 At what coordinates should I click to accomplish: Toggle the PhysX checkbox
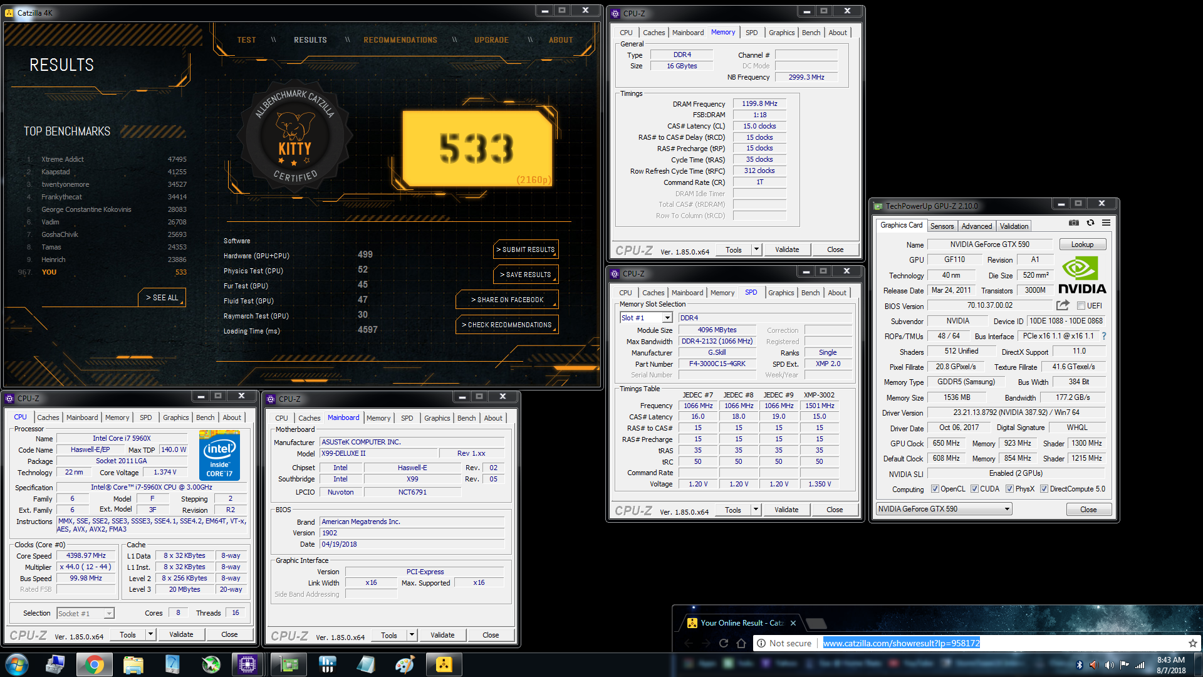point(1009,489)
